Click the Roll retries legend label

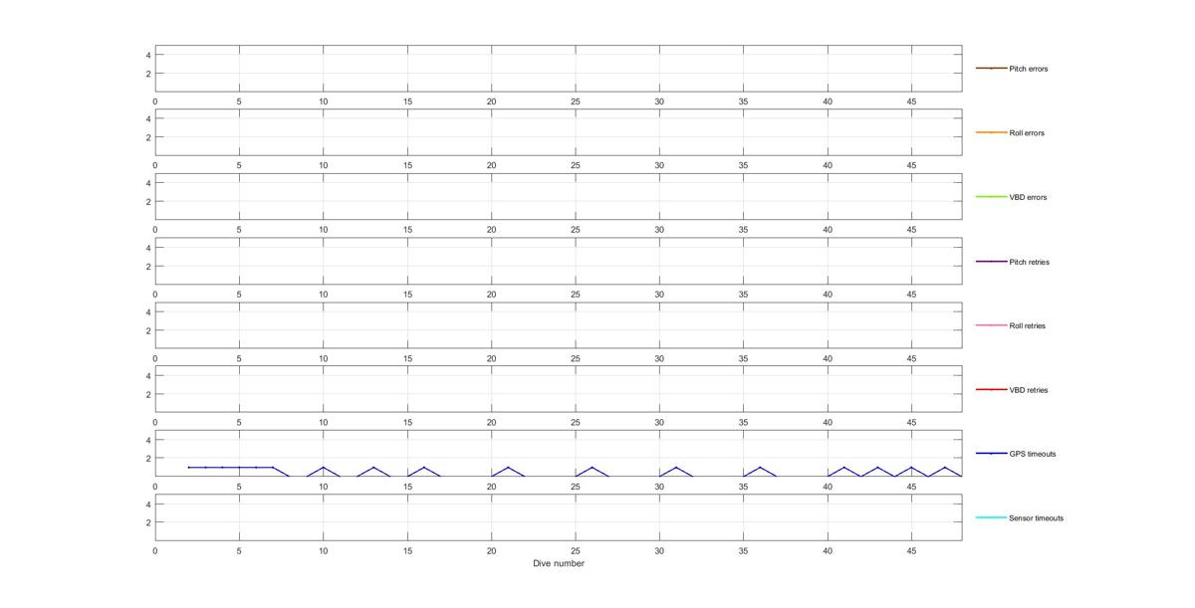click(1027, 325)
